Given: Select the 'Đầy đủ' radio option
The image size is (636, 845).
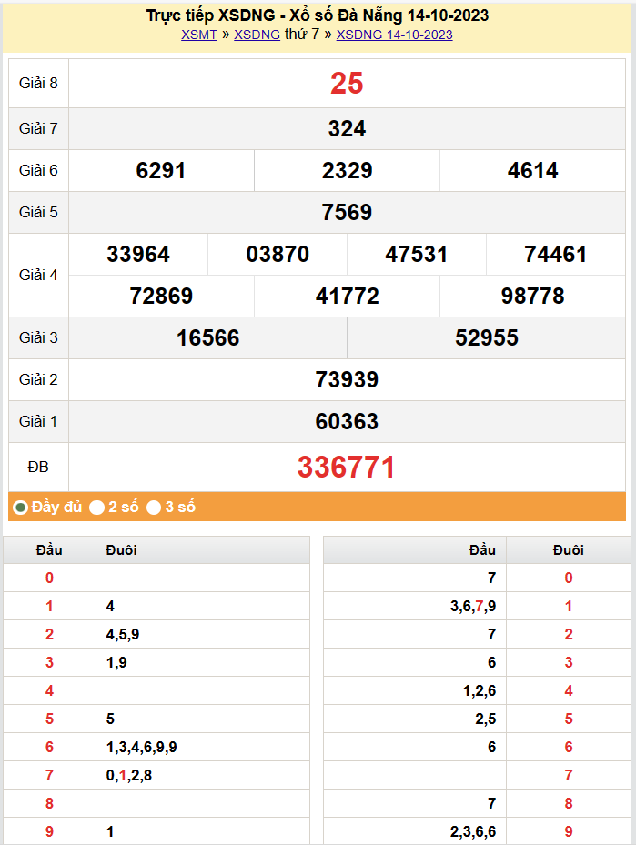Looking at the screenshot, I should 20,508.
